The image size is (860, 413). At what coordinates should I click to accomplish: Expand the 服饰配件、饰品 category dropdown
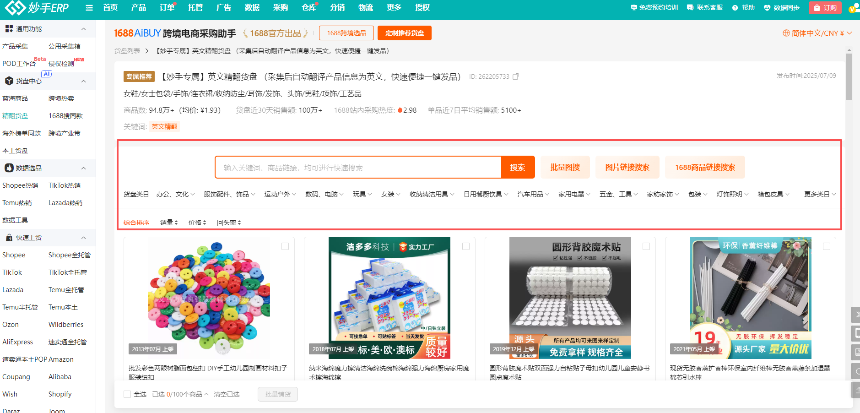tap(229, 194)
